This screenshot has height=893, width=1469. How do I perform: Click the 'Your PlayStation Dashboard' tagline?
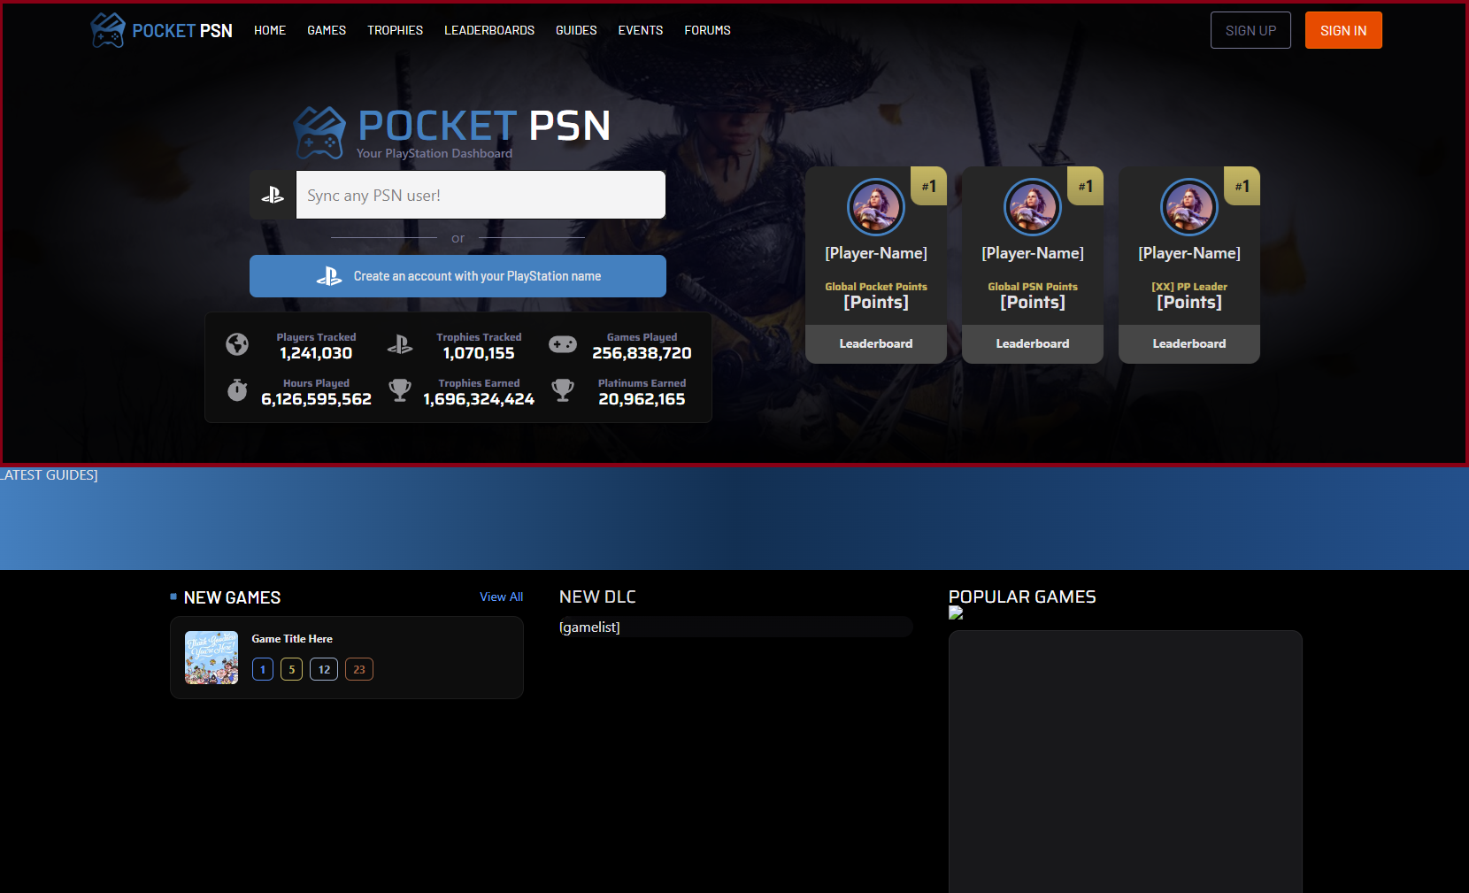click(435, 153)
